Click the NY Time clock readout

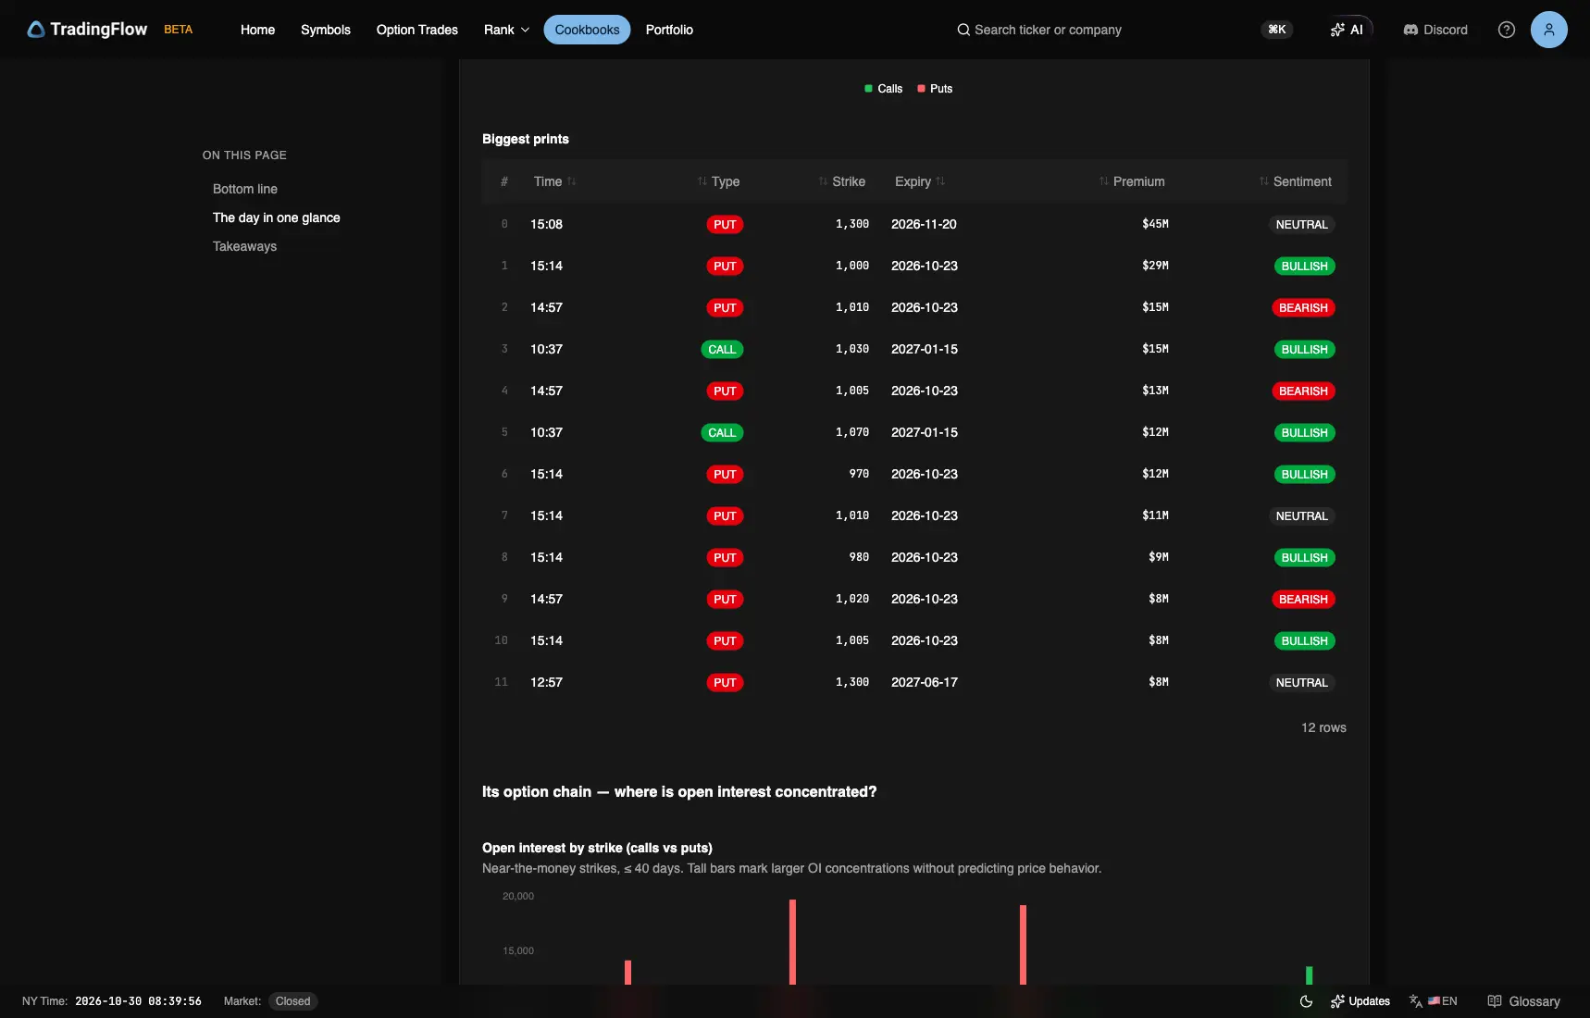coord(112,1001)
